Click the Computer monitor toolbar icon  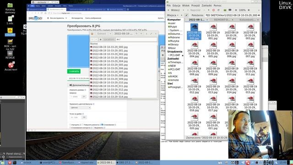(x=230, y=10)
